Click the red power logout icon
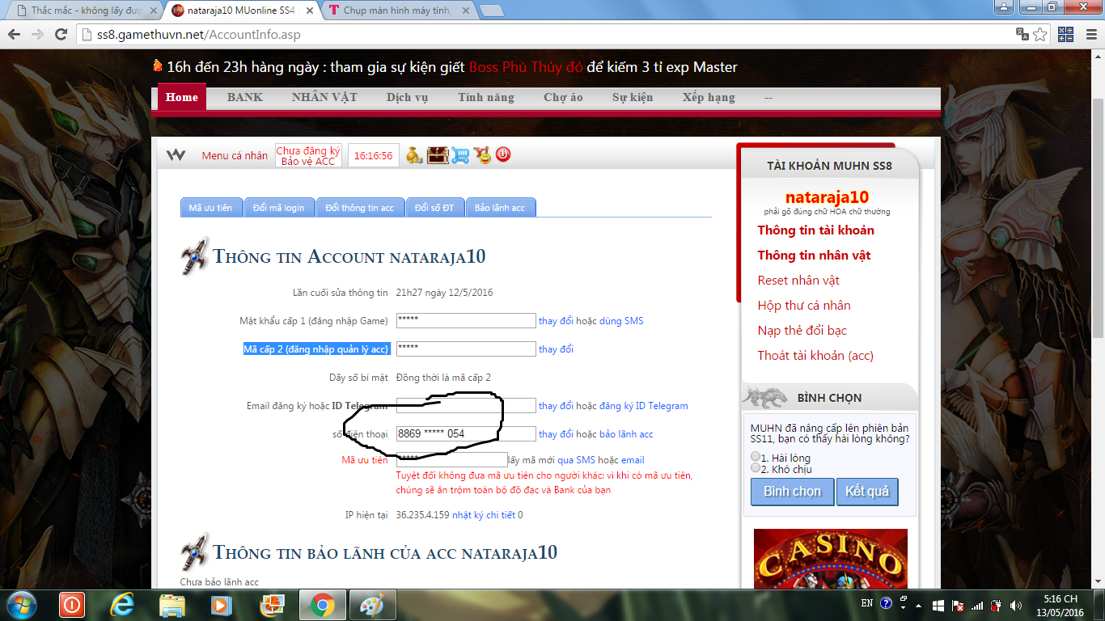The image size is (1105, 621). [503, 154]
